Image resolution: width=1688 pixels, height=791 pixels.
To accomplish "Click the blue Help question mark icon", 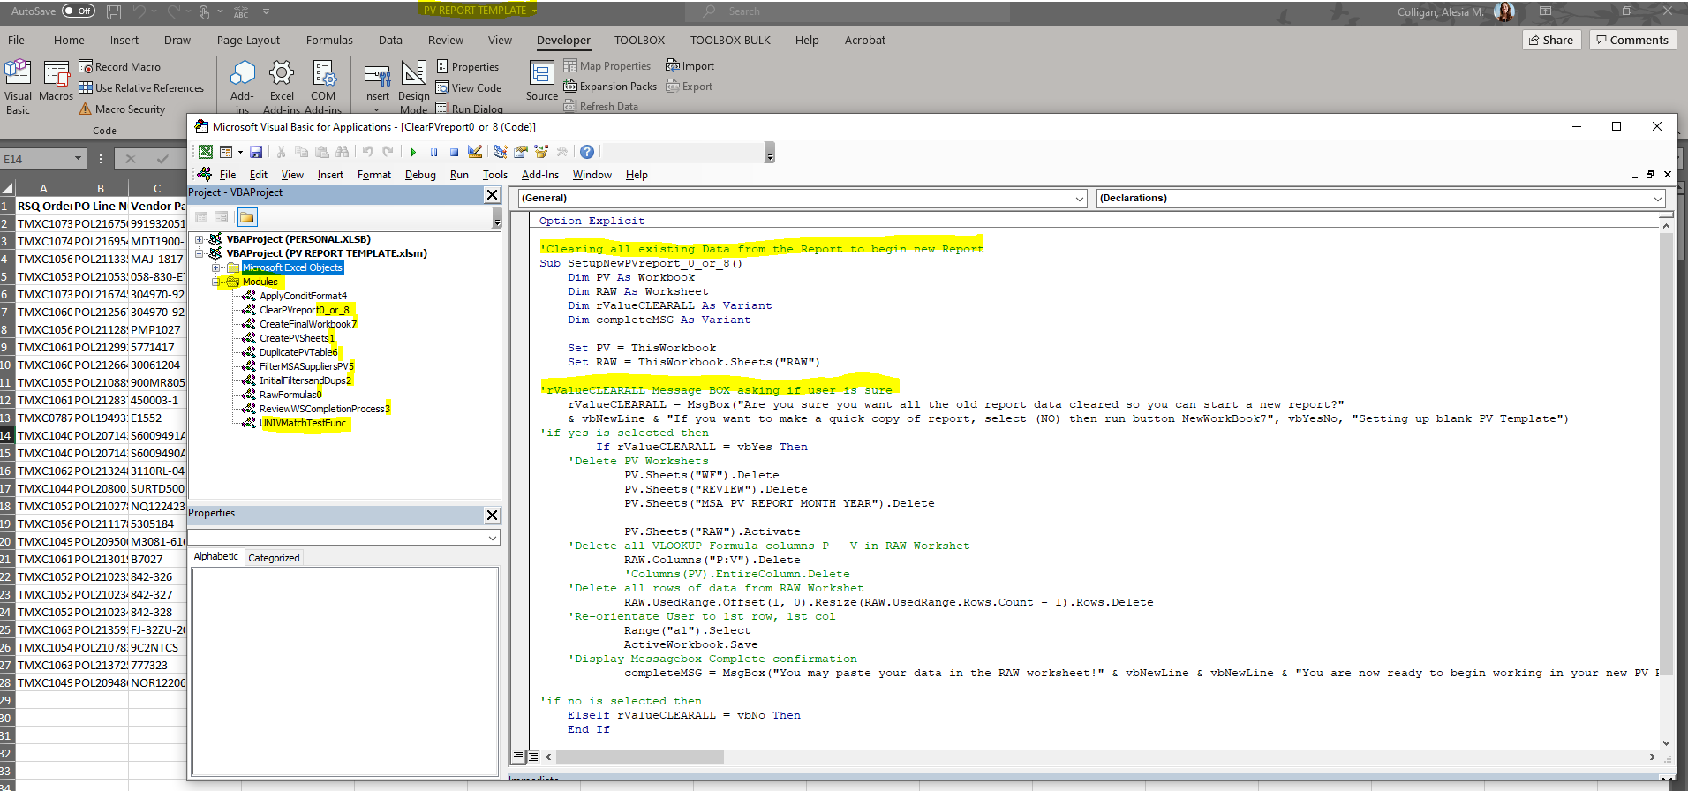I will click(587, 152).
